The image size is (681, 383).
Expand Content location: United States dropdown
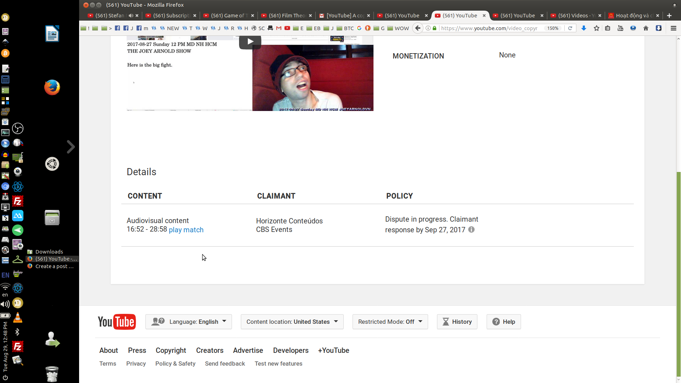pos(292,322)
